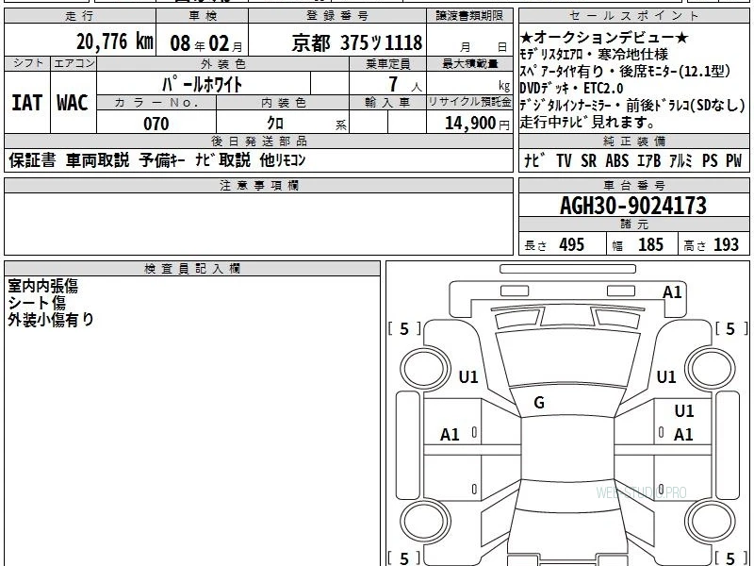Select the 走行中テレビ見れます line

click(587, 122)
